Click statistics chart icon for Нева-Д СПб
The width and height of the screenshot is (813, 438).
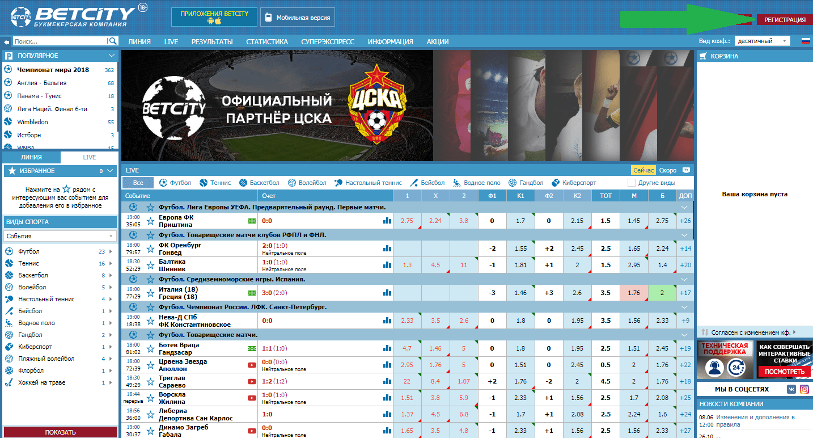pos(387,321)
